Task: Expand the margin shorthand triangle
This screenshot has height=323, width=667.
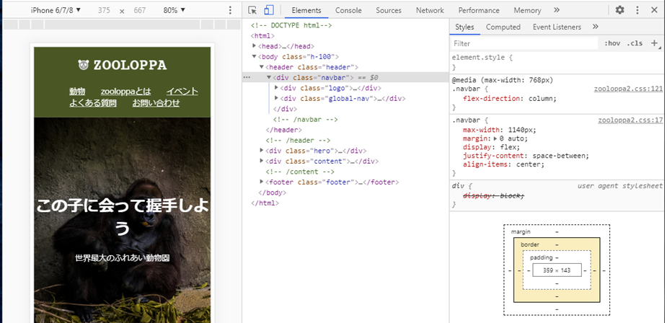Action: [x=495, y=138]
